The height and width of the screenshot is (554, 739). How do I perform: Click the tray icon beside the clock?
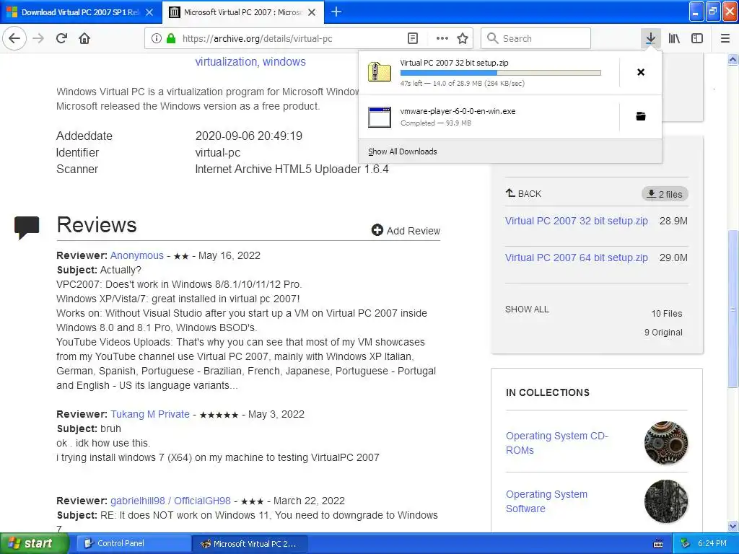point(686,543)
